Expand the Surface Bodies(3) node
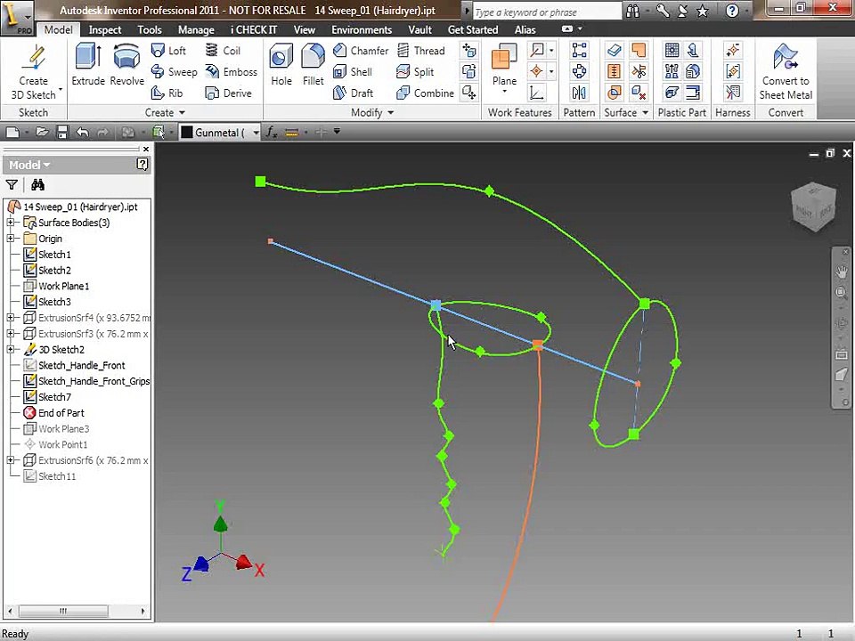Screen dimensions: 855x641 [11, 223]
